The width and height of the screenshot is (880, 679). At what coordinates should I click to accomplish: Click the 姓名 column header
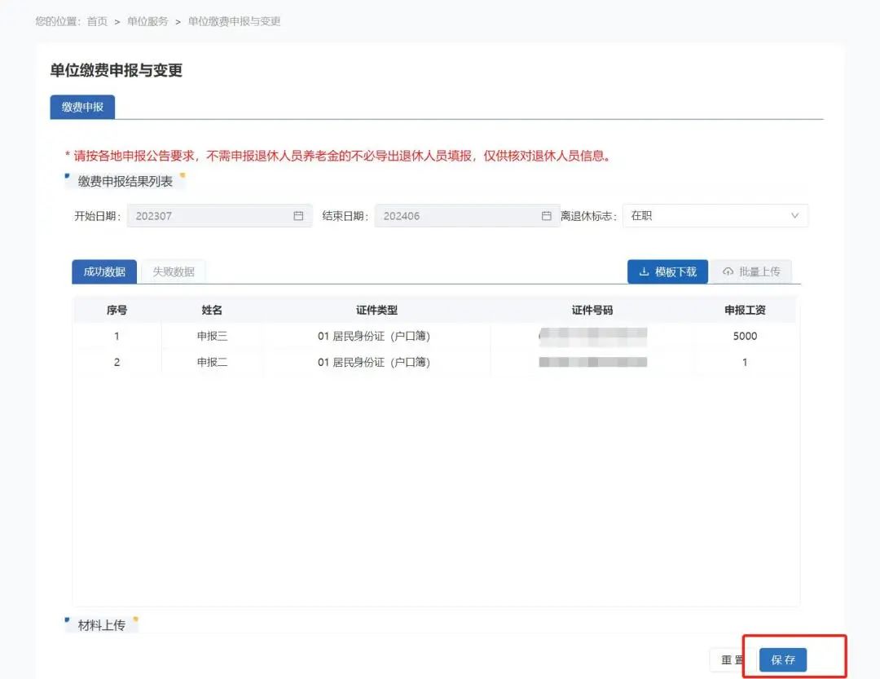click(212, 311)
